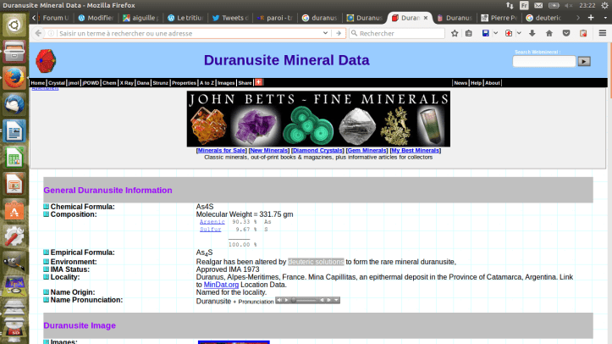The image size is (612, 344).
Task: Click the John Betts Fine Minerals banner
Action: coord(318,119)
